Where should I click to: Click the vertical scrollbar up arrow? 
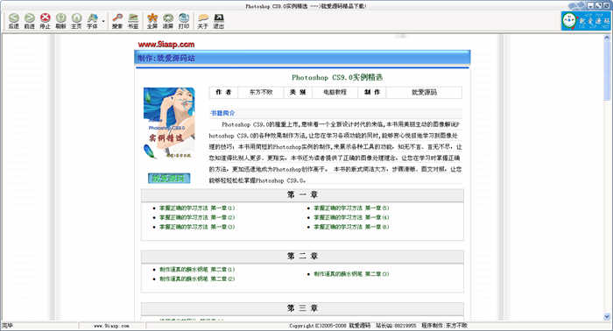click(x=607, y=38)
